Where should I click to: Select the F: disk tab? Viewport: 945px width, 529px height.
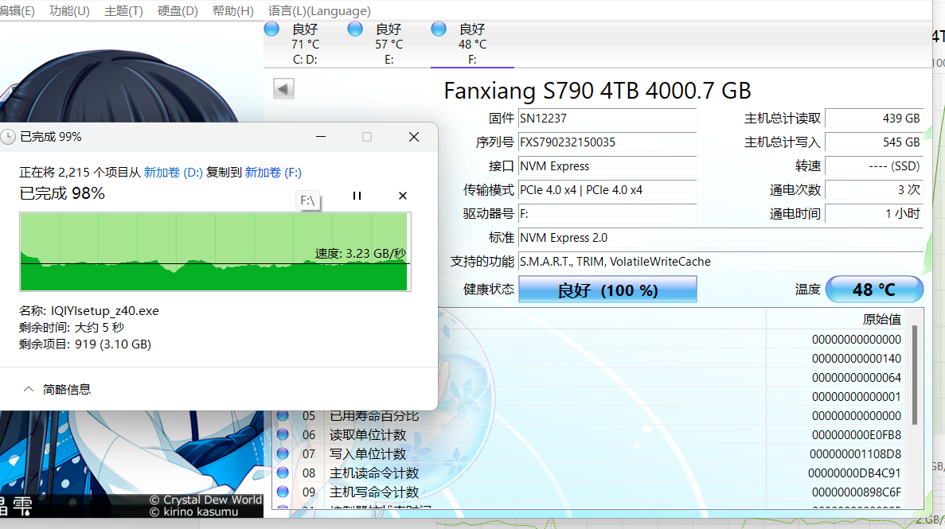[472, 44]
